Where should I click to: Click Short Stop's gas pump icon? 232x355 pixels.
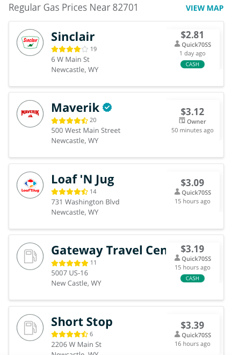pos(30,328)
